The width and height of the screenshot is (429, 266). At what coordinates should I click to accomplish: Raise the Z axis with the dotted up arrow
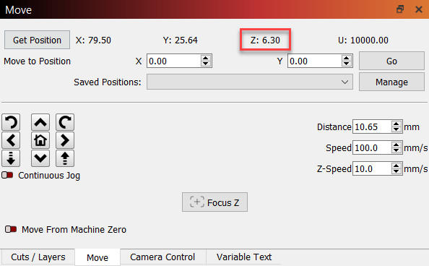65,158
